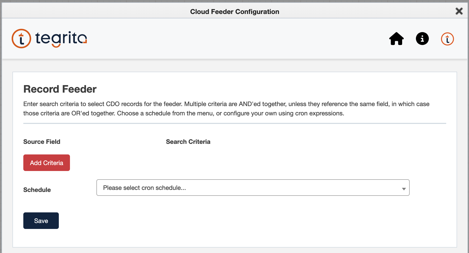This screenshot has height=253, width=469.
Task: Go to the home page via house icon
Action: click(396, 39)
